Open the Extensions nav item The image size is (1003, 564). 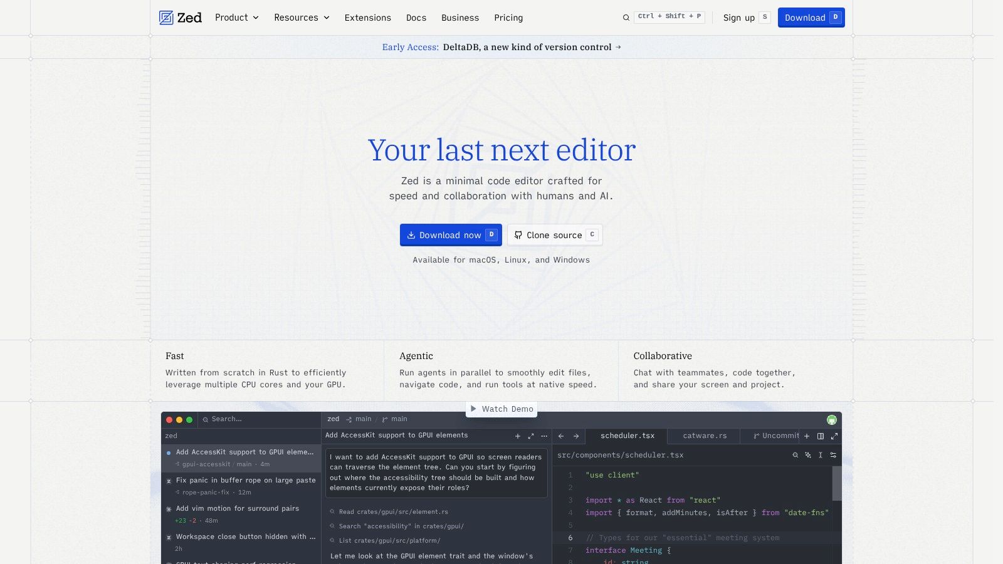coord(368,18)
